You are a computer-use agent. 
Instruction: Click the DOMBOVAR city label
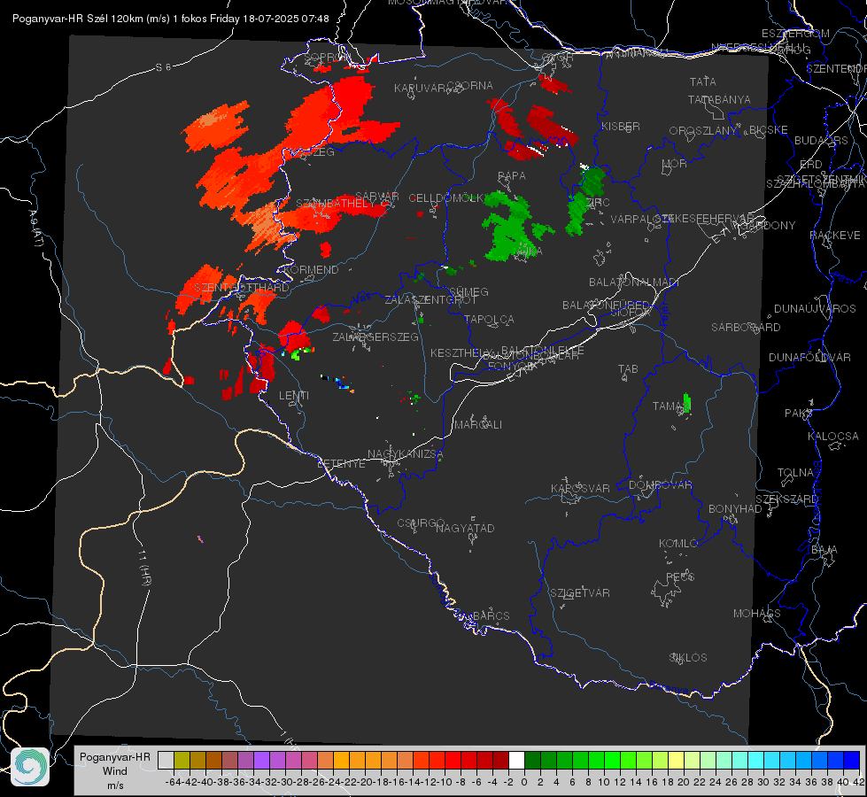pyautogui.click(x=660, y=485)
